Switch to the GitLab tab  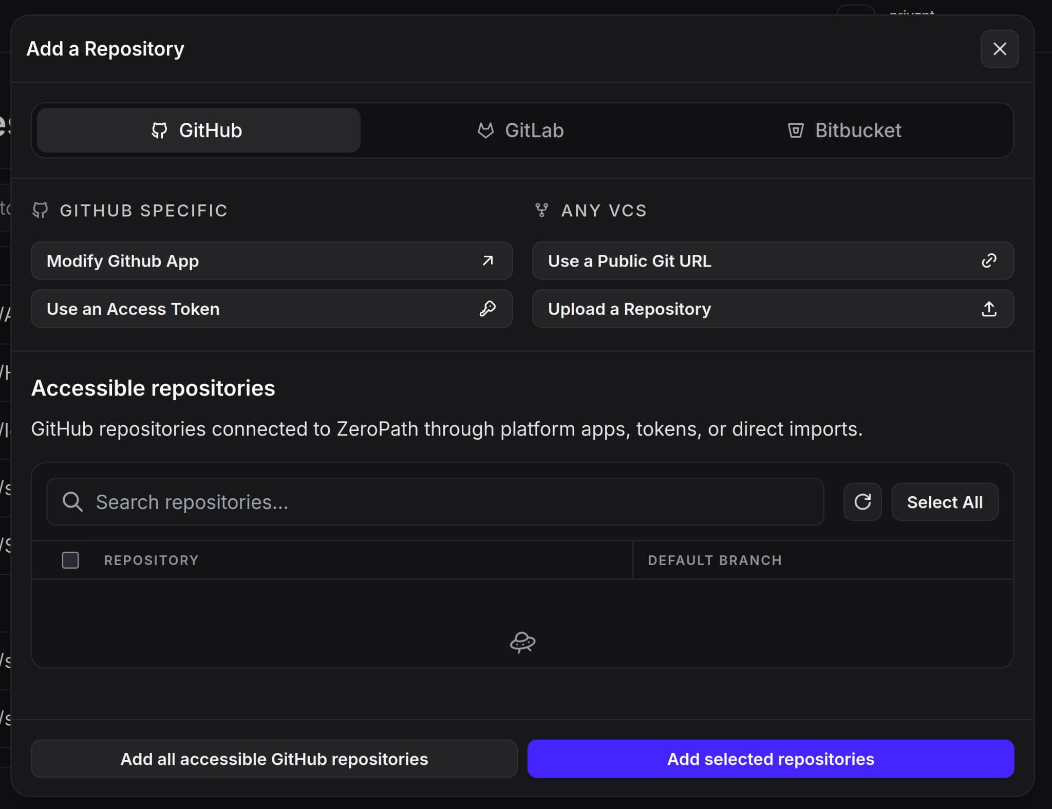521,130
